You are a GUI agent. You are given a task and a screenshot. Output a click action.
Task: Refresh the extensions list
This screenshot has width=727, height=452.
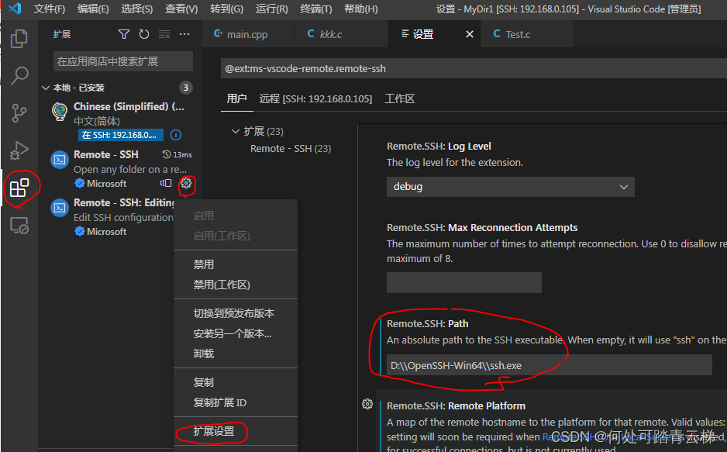click(144, 34)
